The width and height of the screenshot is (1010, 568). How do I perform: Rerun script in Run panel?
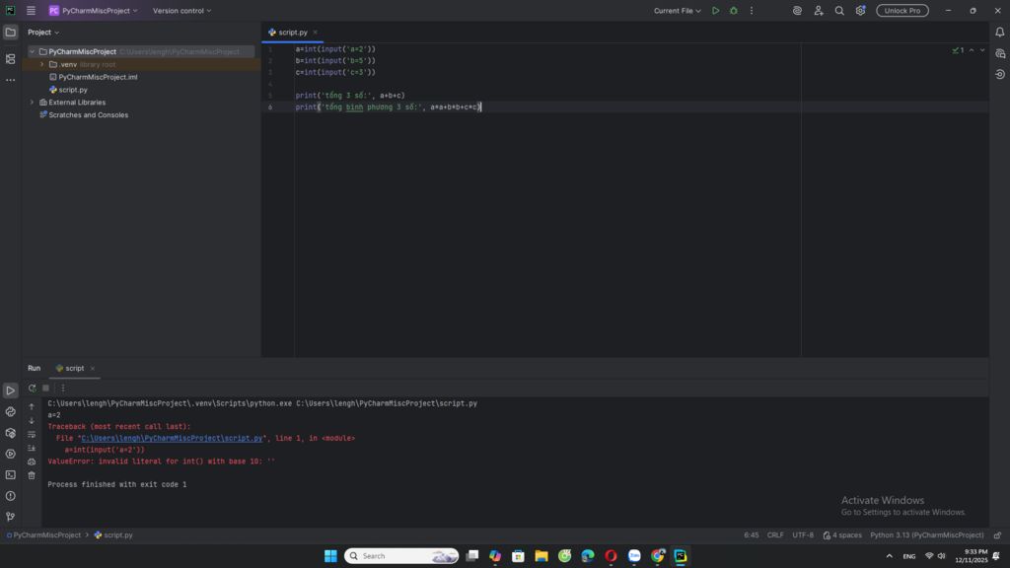tap(32, 389)
